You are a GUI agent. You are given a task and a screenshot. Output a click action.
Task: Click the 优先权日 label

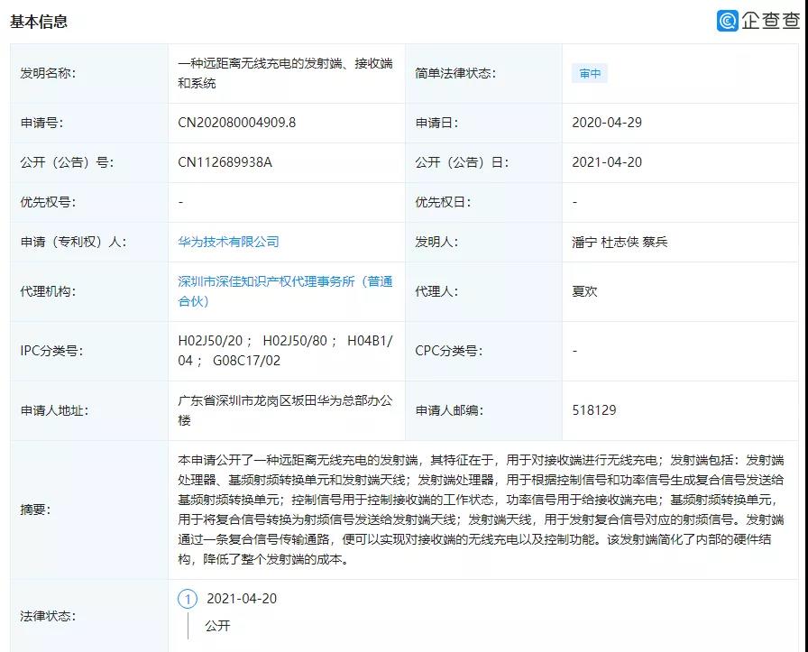[x=443, y=202]
